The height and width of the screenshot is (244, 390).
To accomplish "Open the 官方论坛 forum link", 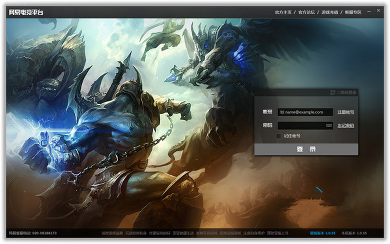I will pyautogui.click(x=306, y=12).
